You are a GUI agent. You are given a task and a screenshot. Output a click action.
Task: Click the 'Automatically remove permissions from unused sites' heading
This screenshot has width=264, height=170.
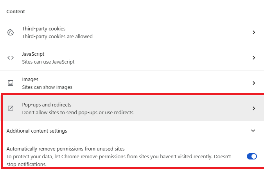click(65, 149)
